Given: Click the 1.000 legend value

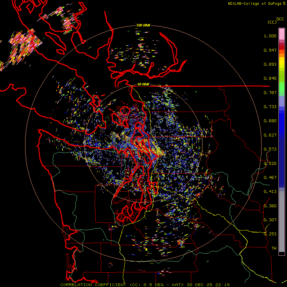Looking at the screenshot, I should click(270, 36).
